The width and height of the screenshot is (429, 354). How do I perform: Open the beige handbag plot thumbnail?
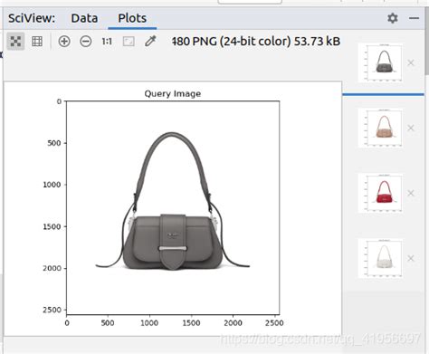(x=380, y=128)
